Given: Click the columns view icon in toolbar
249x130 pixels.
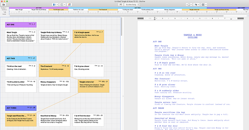Looking at the screenshot, I should pos(204,5).
